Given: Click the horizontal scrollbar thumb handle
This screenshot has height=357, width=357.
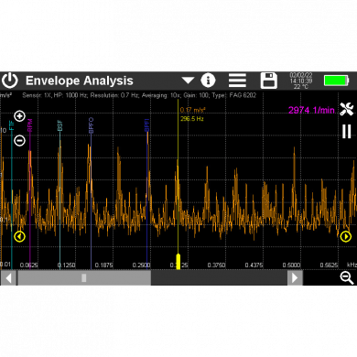Looking at the screenshot, I should tap(84, 278).
